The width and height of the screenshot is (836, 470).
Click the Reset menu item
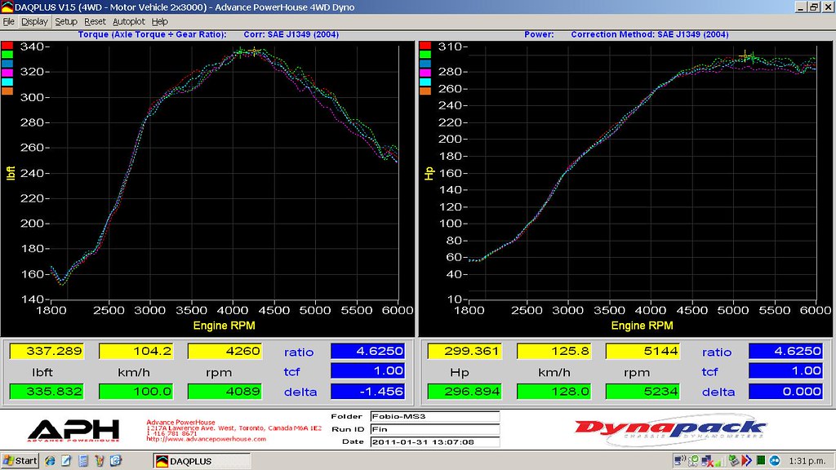(x=95, y=21)
